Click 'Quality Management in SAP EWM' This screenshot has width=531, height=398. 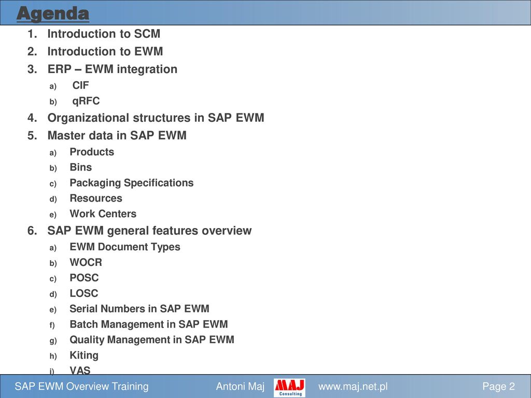[152, 340]
